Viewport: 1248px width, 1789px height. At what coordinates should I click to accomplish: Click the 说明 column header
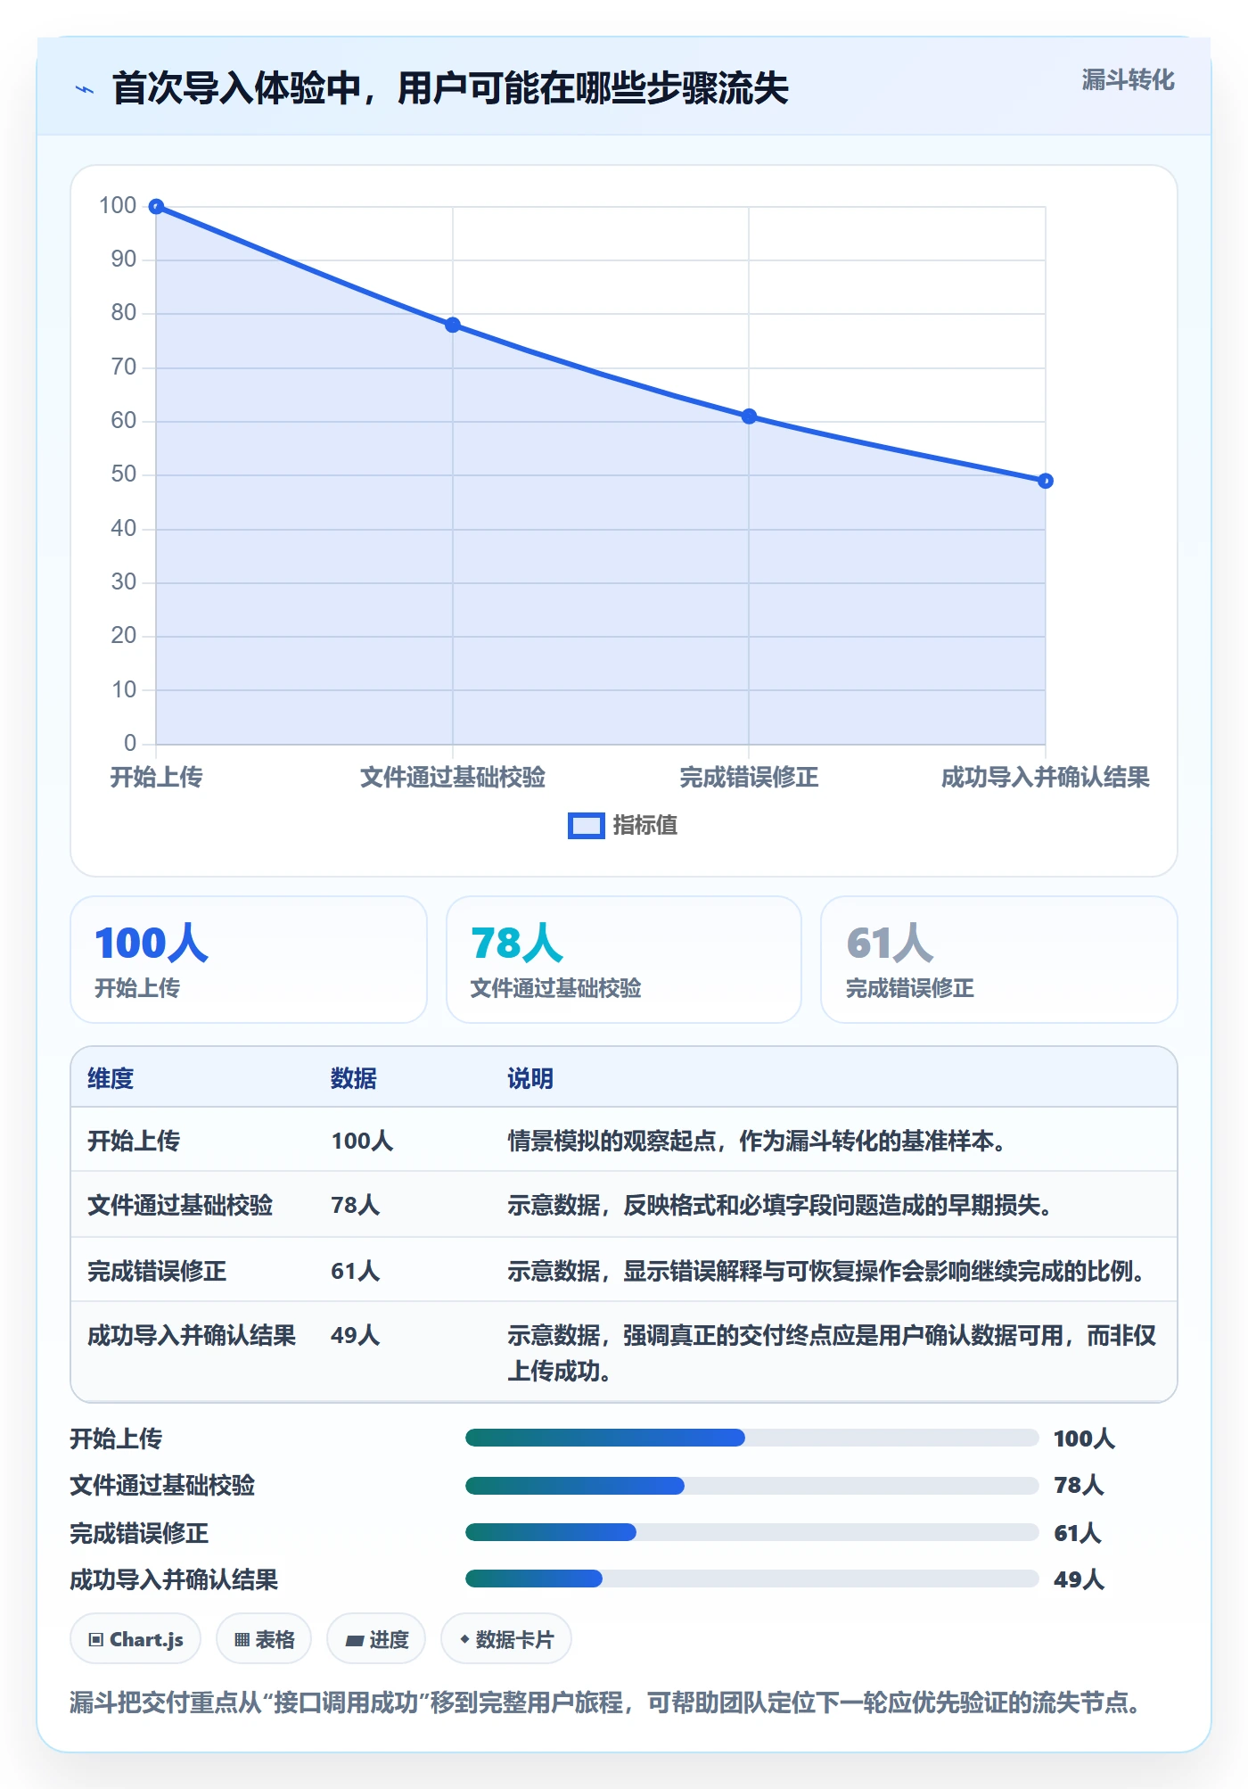point(530,1078)
